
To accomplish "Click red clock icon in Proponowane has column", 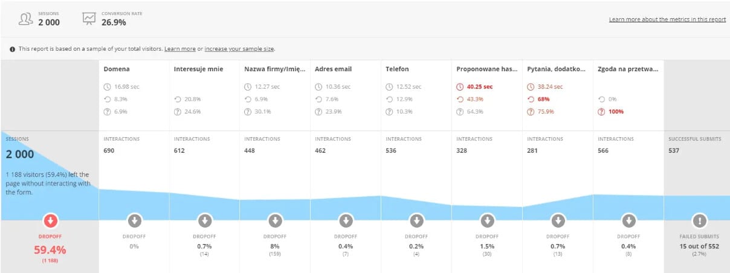I will [x=460, y=86].
